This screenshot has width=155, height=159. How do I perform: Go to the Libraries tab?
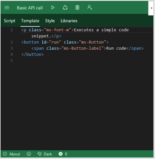tap(69, 21)
